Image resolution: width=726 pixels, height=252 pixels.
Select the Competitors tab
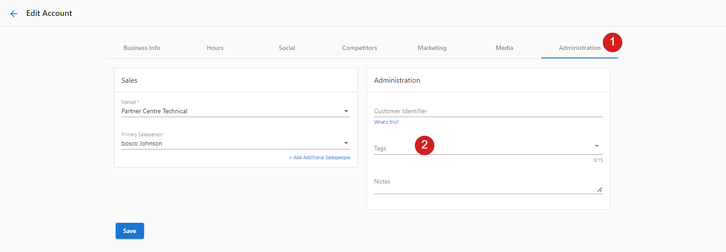[x=359, y=48]
